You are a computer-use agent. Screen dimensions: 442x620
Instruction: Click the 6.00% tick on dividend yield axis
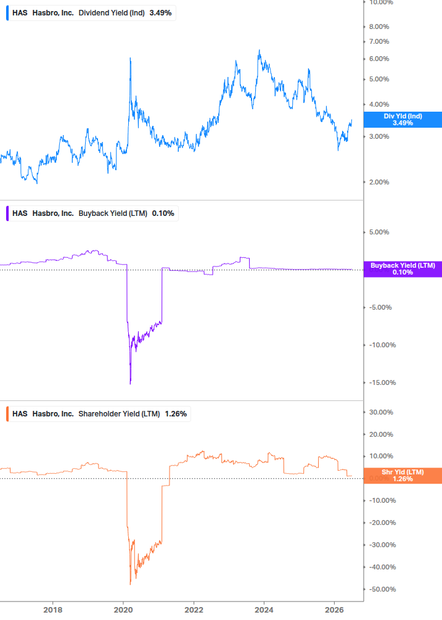tap(379, 59)
